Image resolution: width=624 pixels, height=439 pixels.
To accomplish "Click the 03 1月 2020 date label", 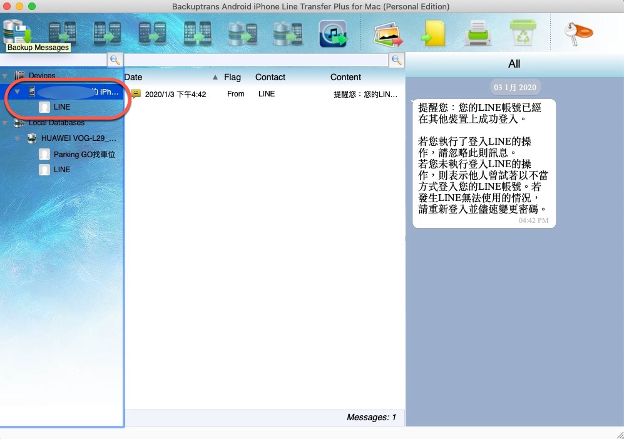I will (515, 87).
